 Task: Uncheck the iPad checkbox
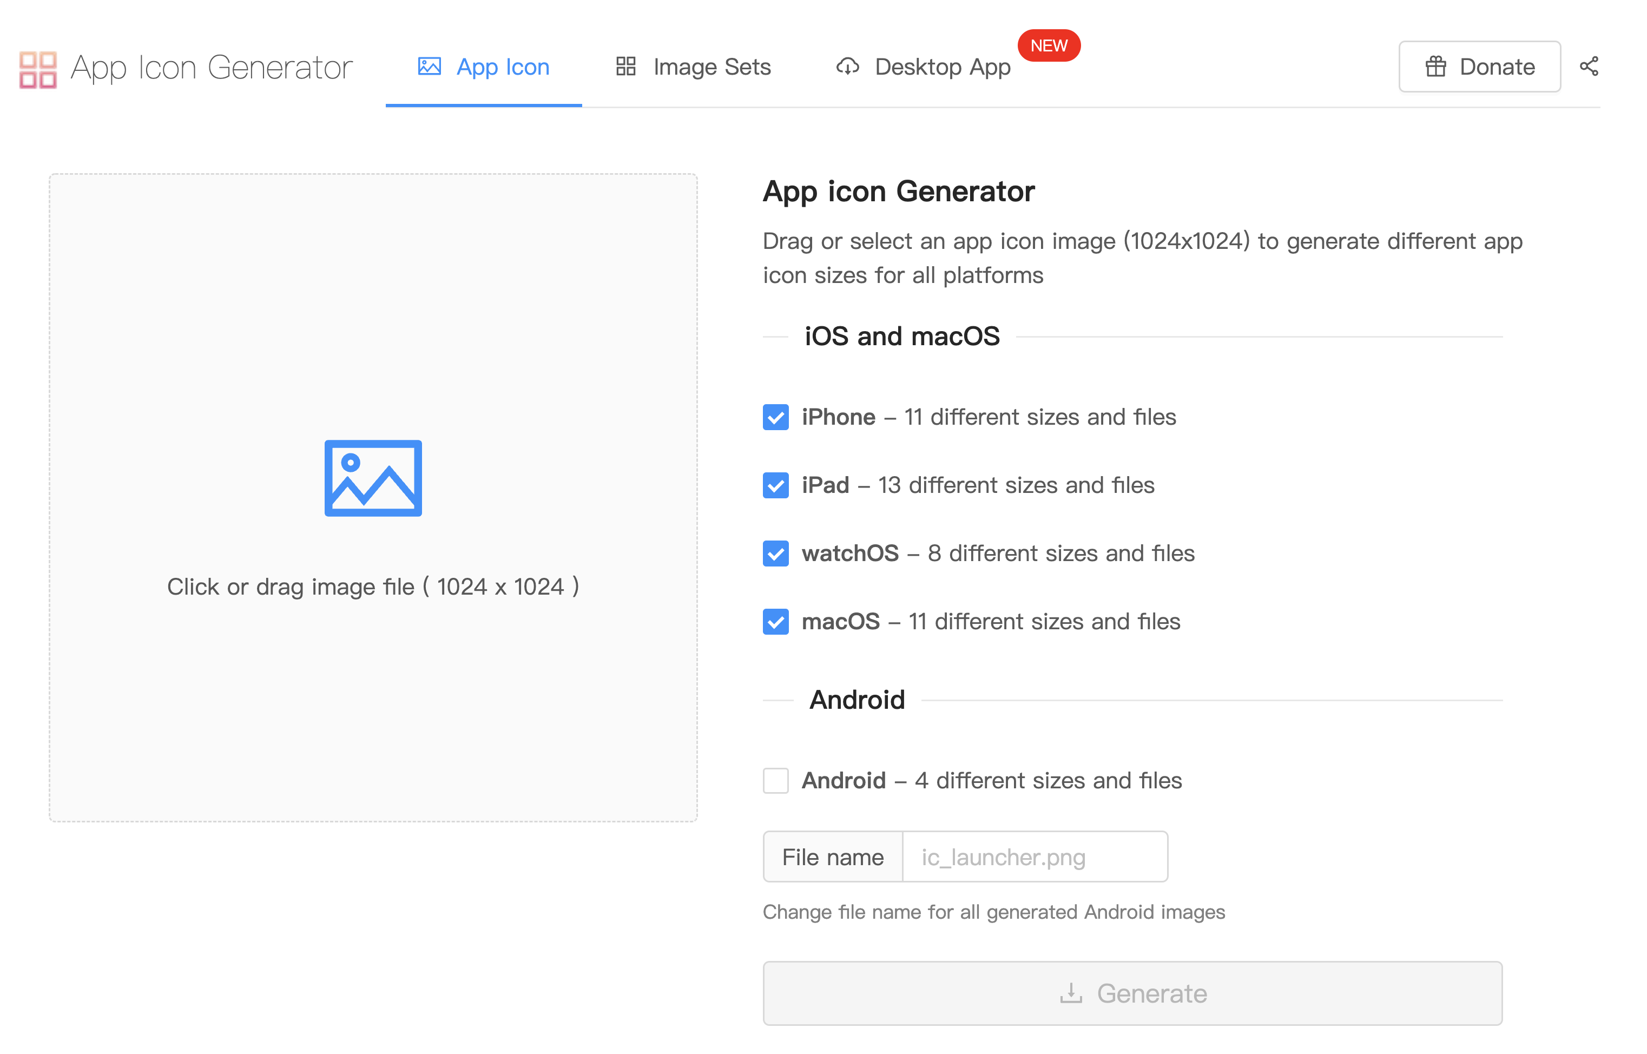[x=775, y=485]
